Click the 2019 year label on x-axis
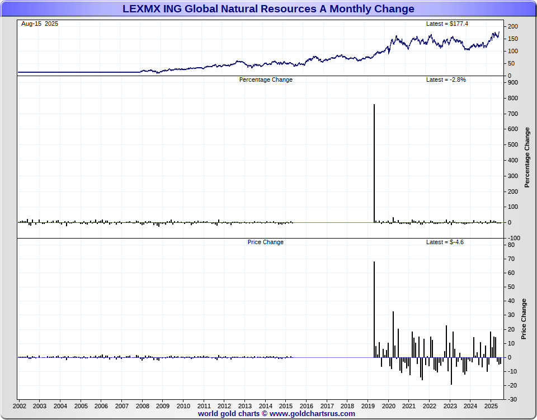Viewport: 537px width, 420px height. click(368, 406)
